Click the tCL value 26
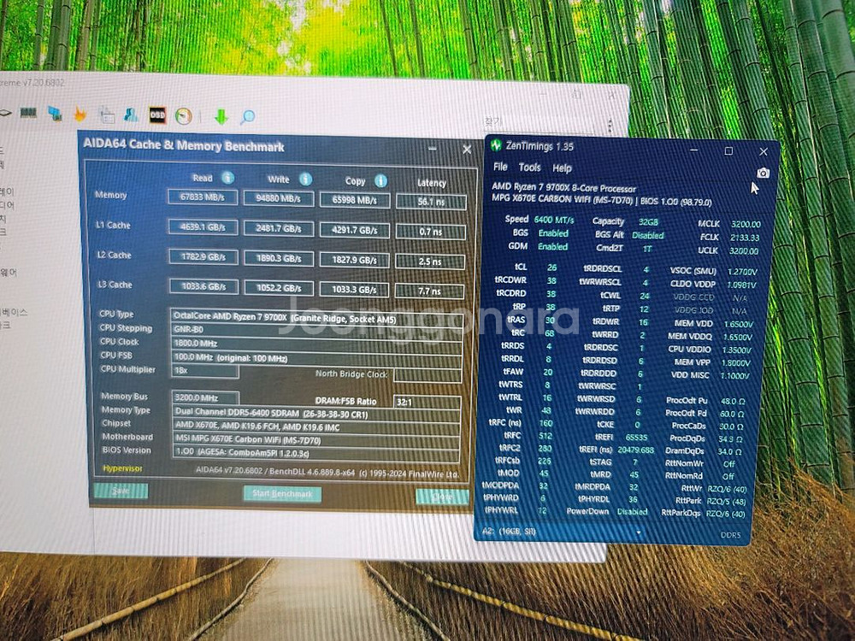Screen dimensions: 855x641 tap(551, 268)
